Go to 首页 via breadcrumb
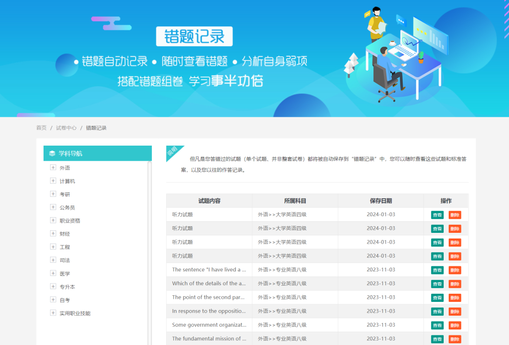This screenshot has height=345, width=509. pyautogui.click(x=41, y=128)
